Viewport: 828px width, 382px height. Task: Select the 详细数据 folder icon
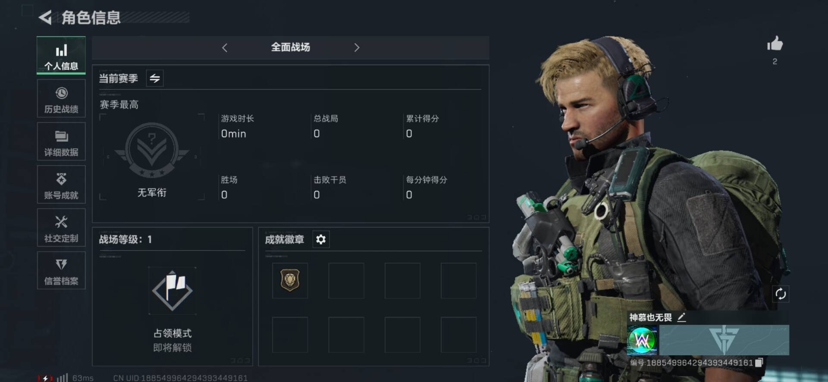tap(61, 136)
